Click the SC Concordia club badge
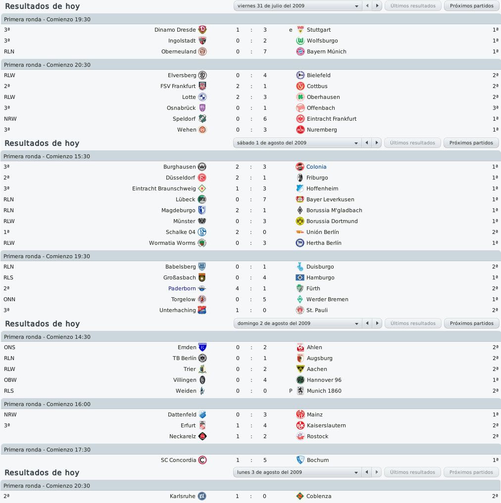Image resolution: width=501 pixels, height=503 pixels. coord(202,460)
